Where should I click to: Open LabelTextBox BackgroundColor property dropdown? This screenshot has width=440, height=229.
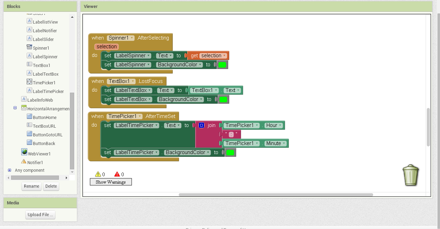181,99
